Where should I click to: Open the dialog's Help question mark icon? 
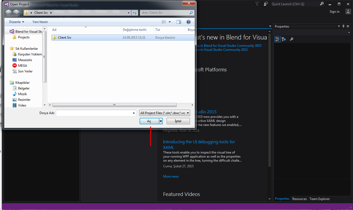pos(189,22)
